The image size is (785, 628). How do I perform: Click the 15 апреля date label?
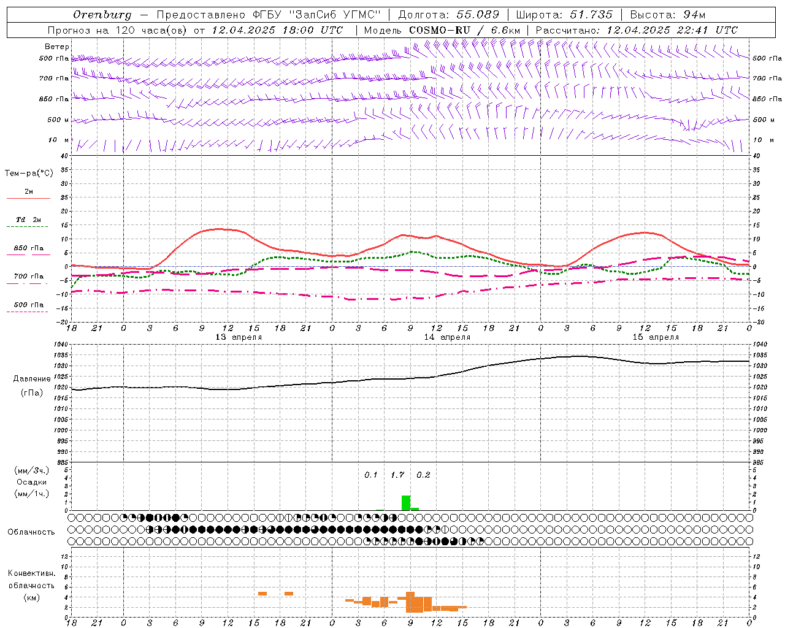coord(656,337)
